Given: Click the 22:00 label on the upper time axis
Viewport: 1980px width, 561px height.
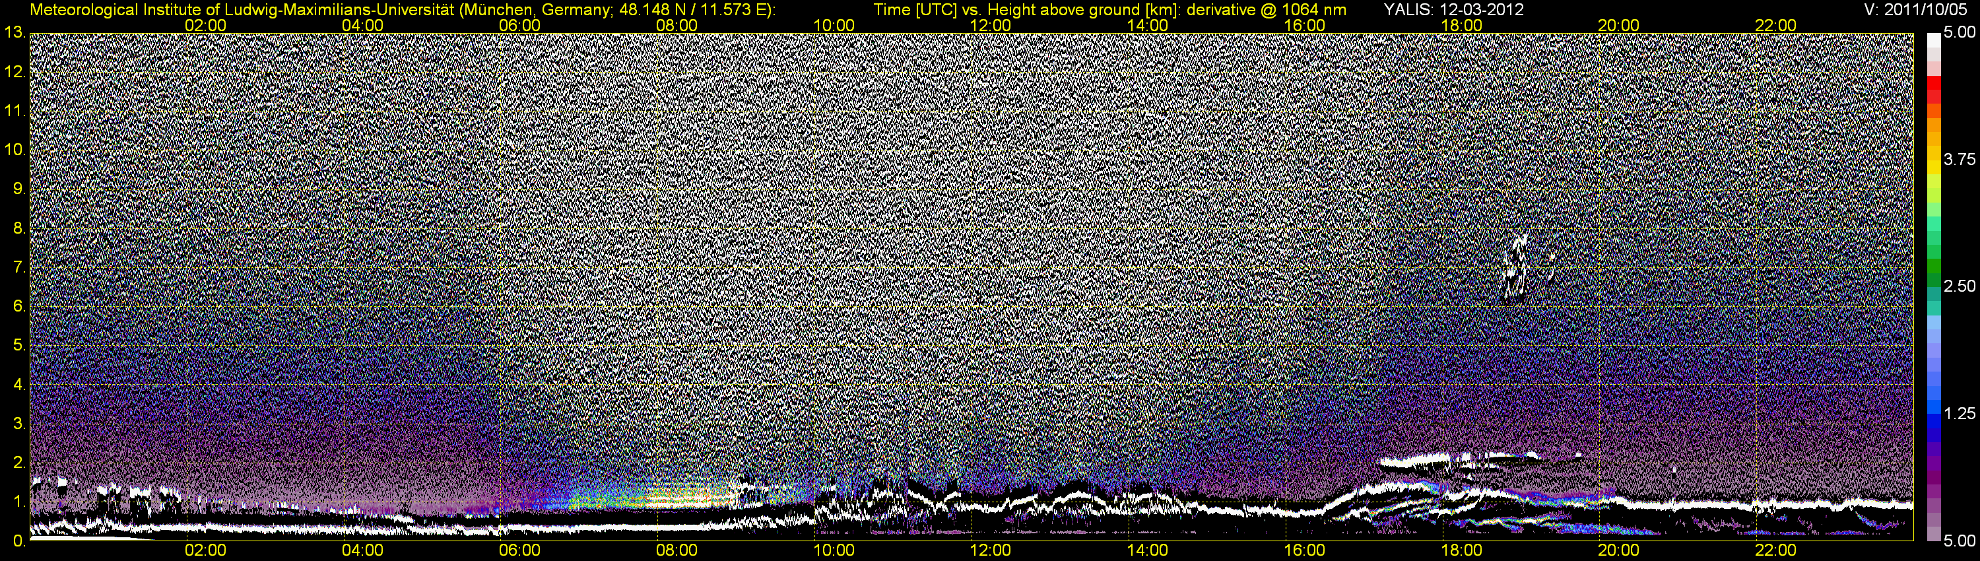Looking at the screenshot, I should pos(1775,25).
